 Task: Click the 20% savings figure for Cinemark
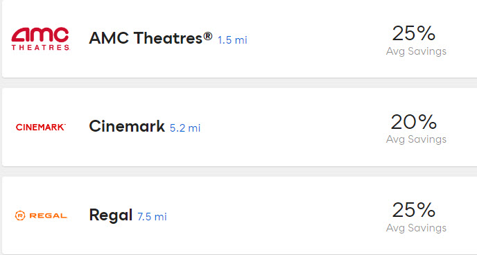click(414, 121)
